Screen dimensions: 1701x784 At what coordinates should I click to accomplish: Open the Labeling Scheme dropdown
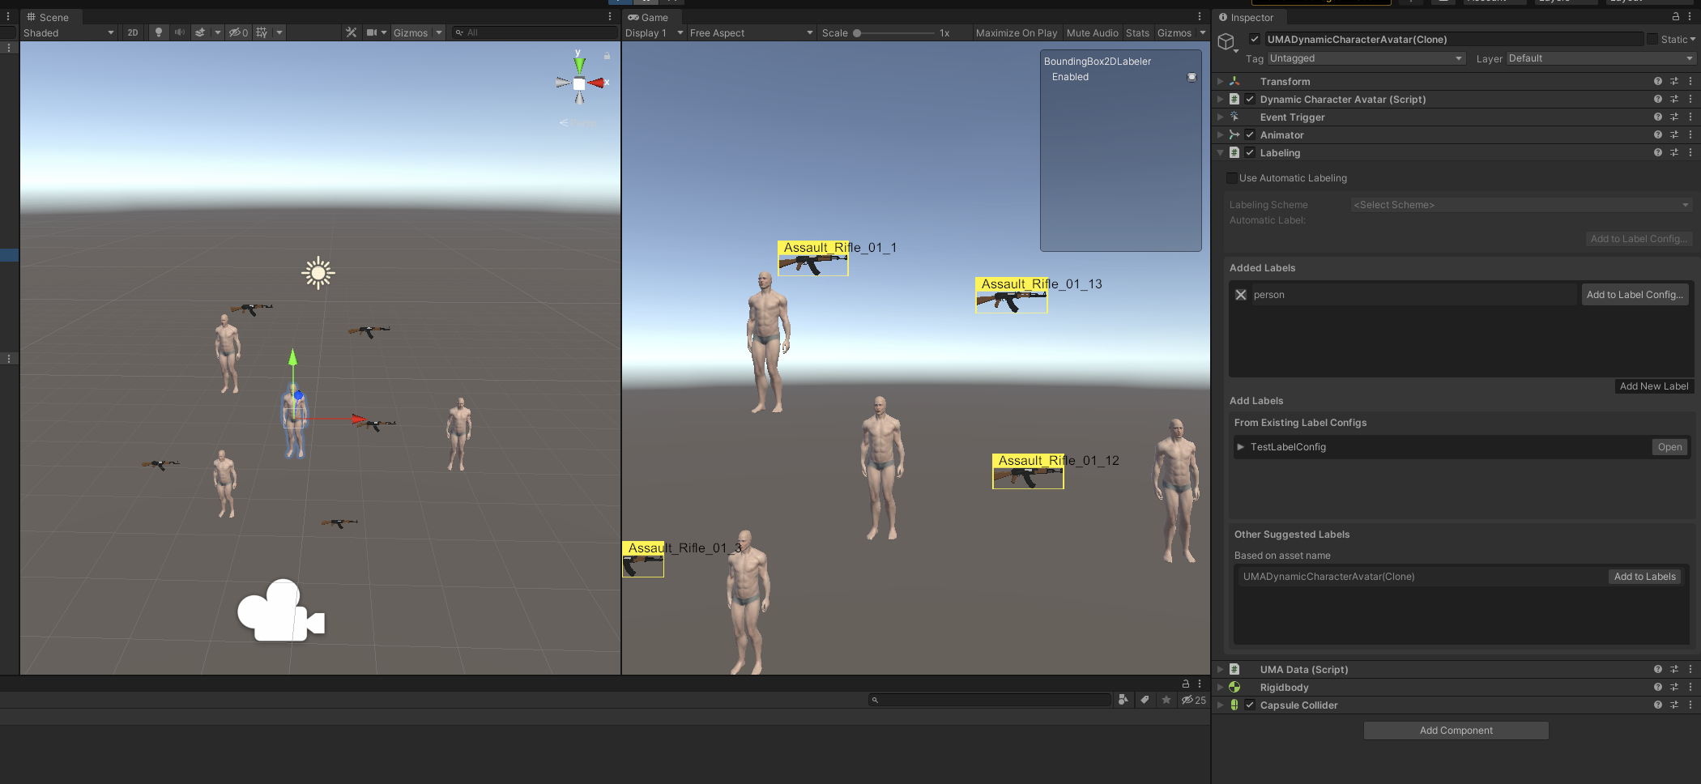pos(1520,204)
